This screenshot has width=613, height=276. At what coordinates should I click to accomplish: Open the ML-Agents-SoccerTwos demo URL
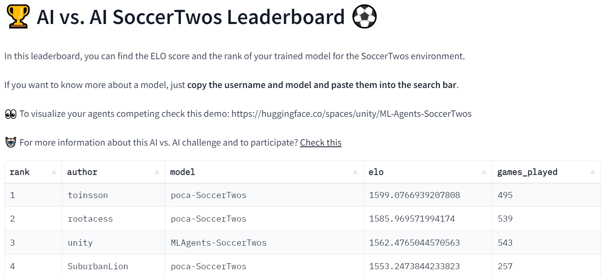tap(352, 114)
